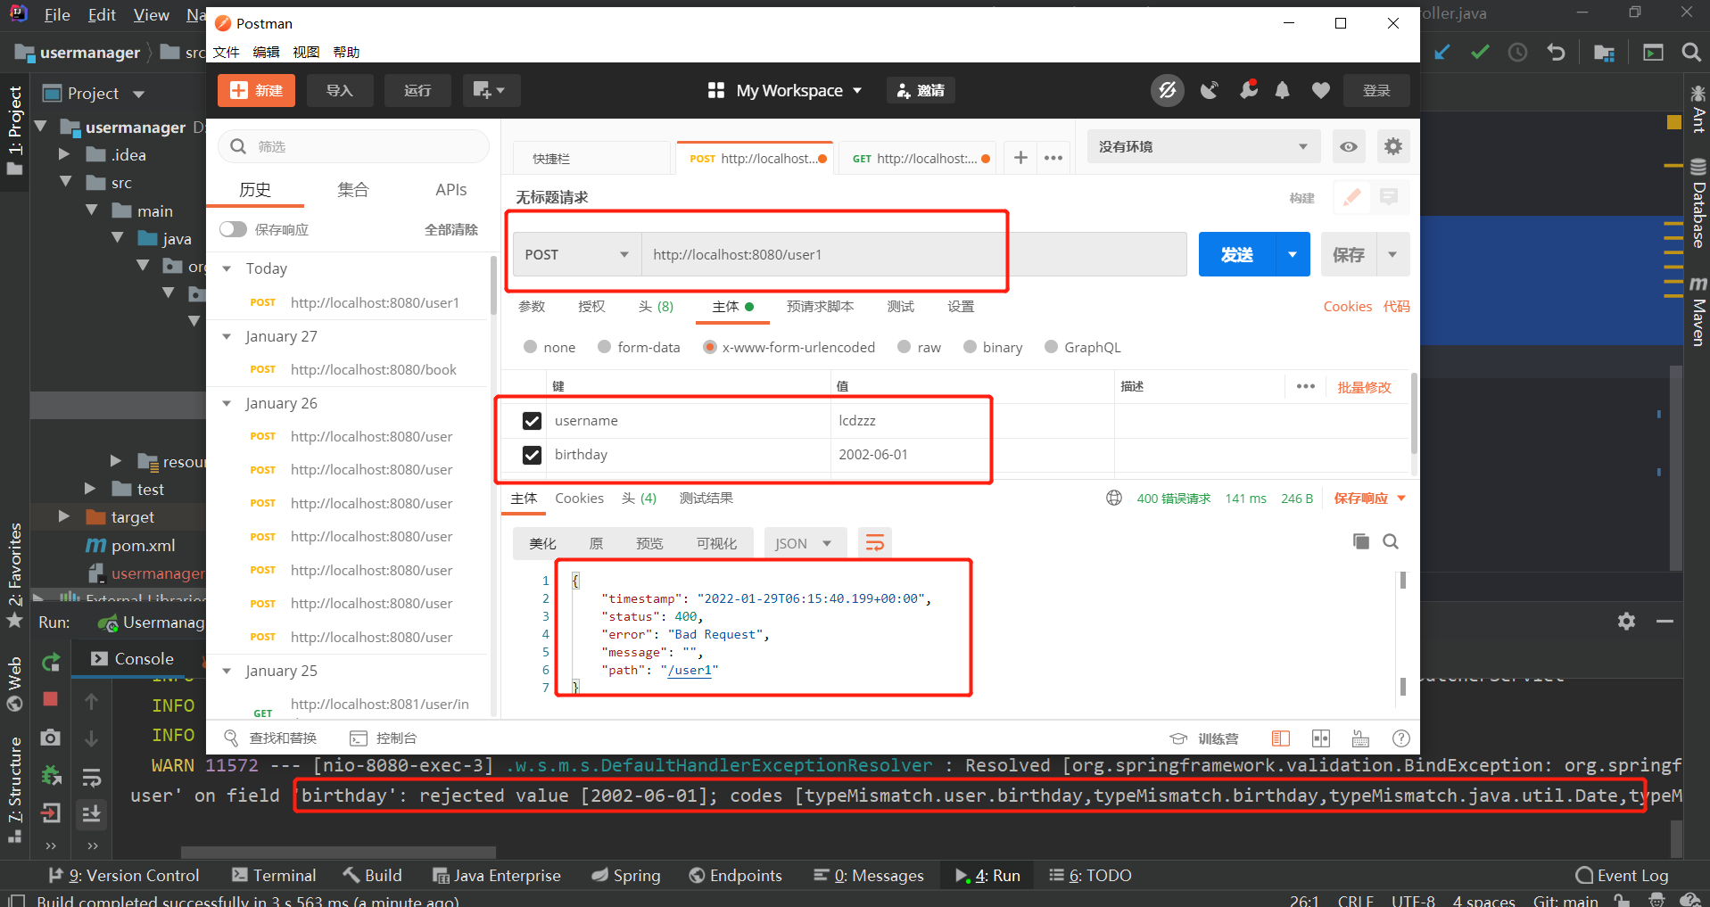Open IntelliJ Terminal tool window
This screenshot has width=1710, height=907.
274,875
